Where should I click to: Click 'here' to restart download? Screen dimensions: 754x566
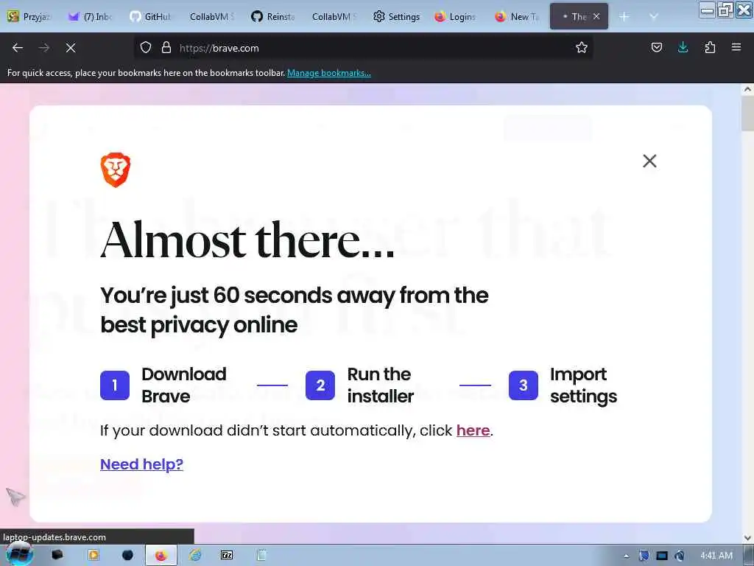click(x=473, y=430)
